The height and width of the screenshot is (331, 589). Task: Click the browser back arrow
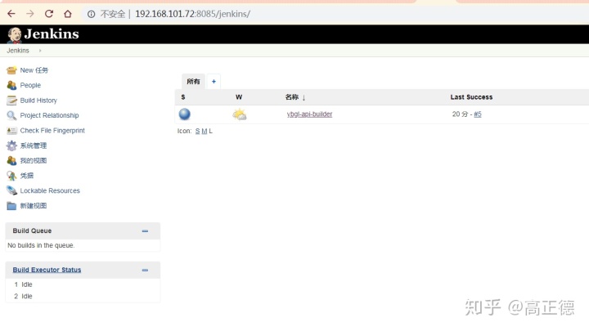[x=11, y=14]
